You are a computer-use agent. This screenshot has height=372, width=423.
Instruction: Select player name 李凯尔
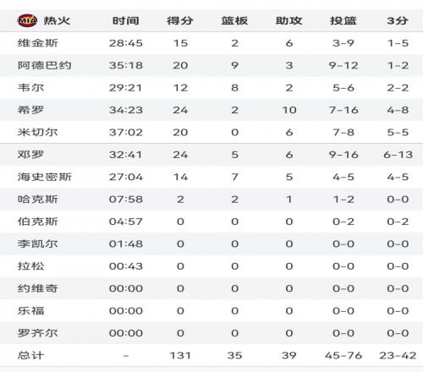coord(38,243)
